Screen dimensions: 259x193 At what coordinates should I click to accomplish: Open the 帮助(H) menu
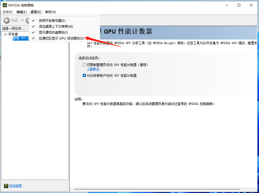pyautogui.click(x=50, y=12)
